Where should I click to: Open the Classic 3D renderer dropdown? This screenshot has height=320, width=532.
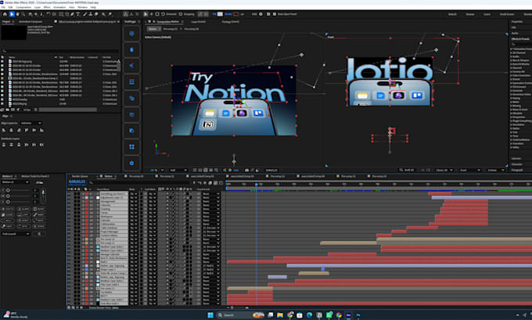(444, 170)
